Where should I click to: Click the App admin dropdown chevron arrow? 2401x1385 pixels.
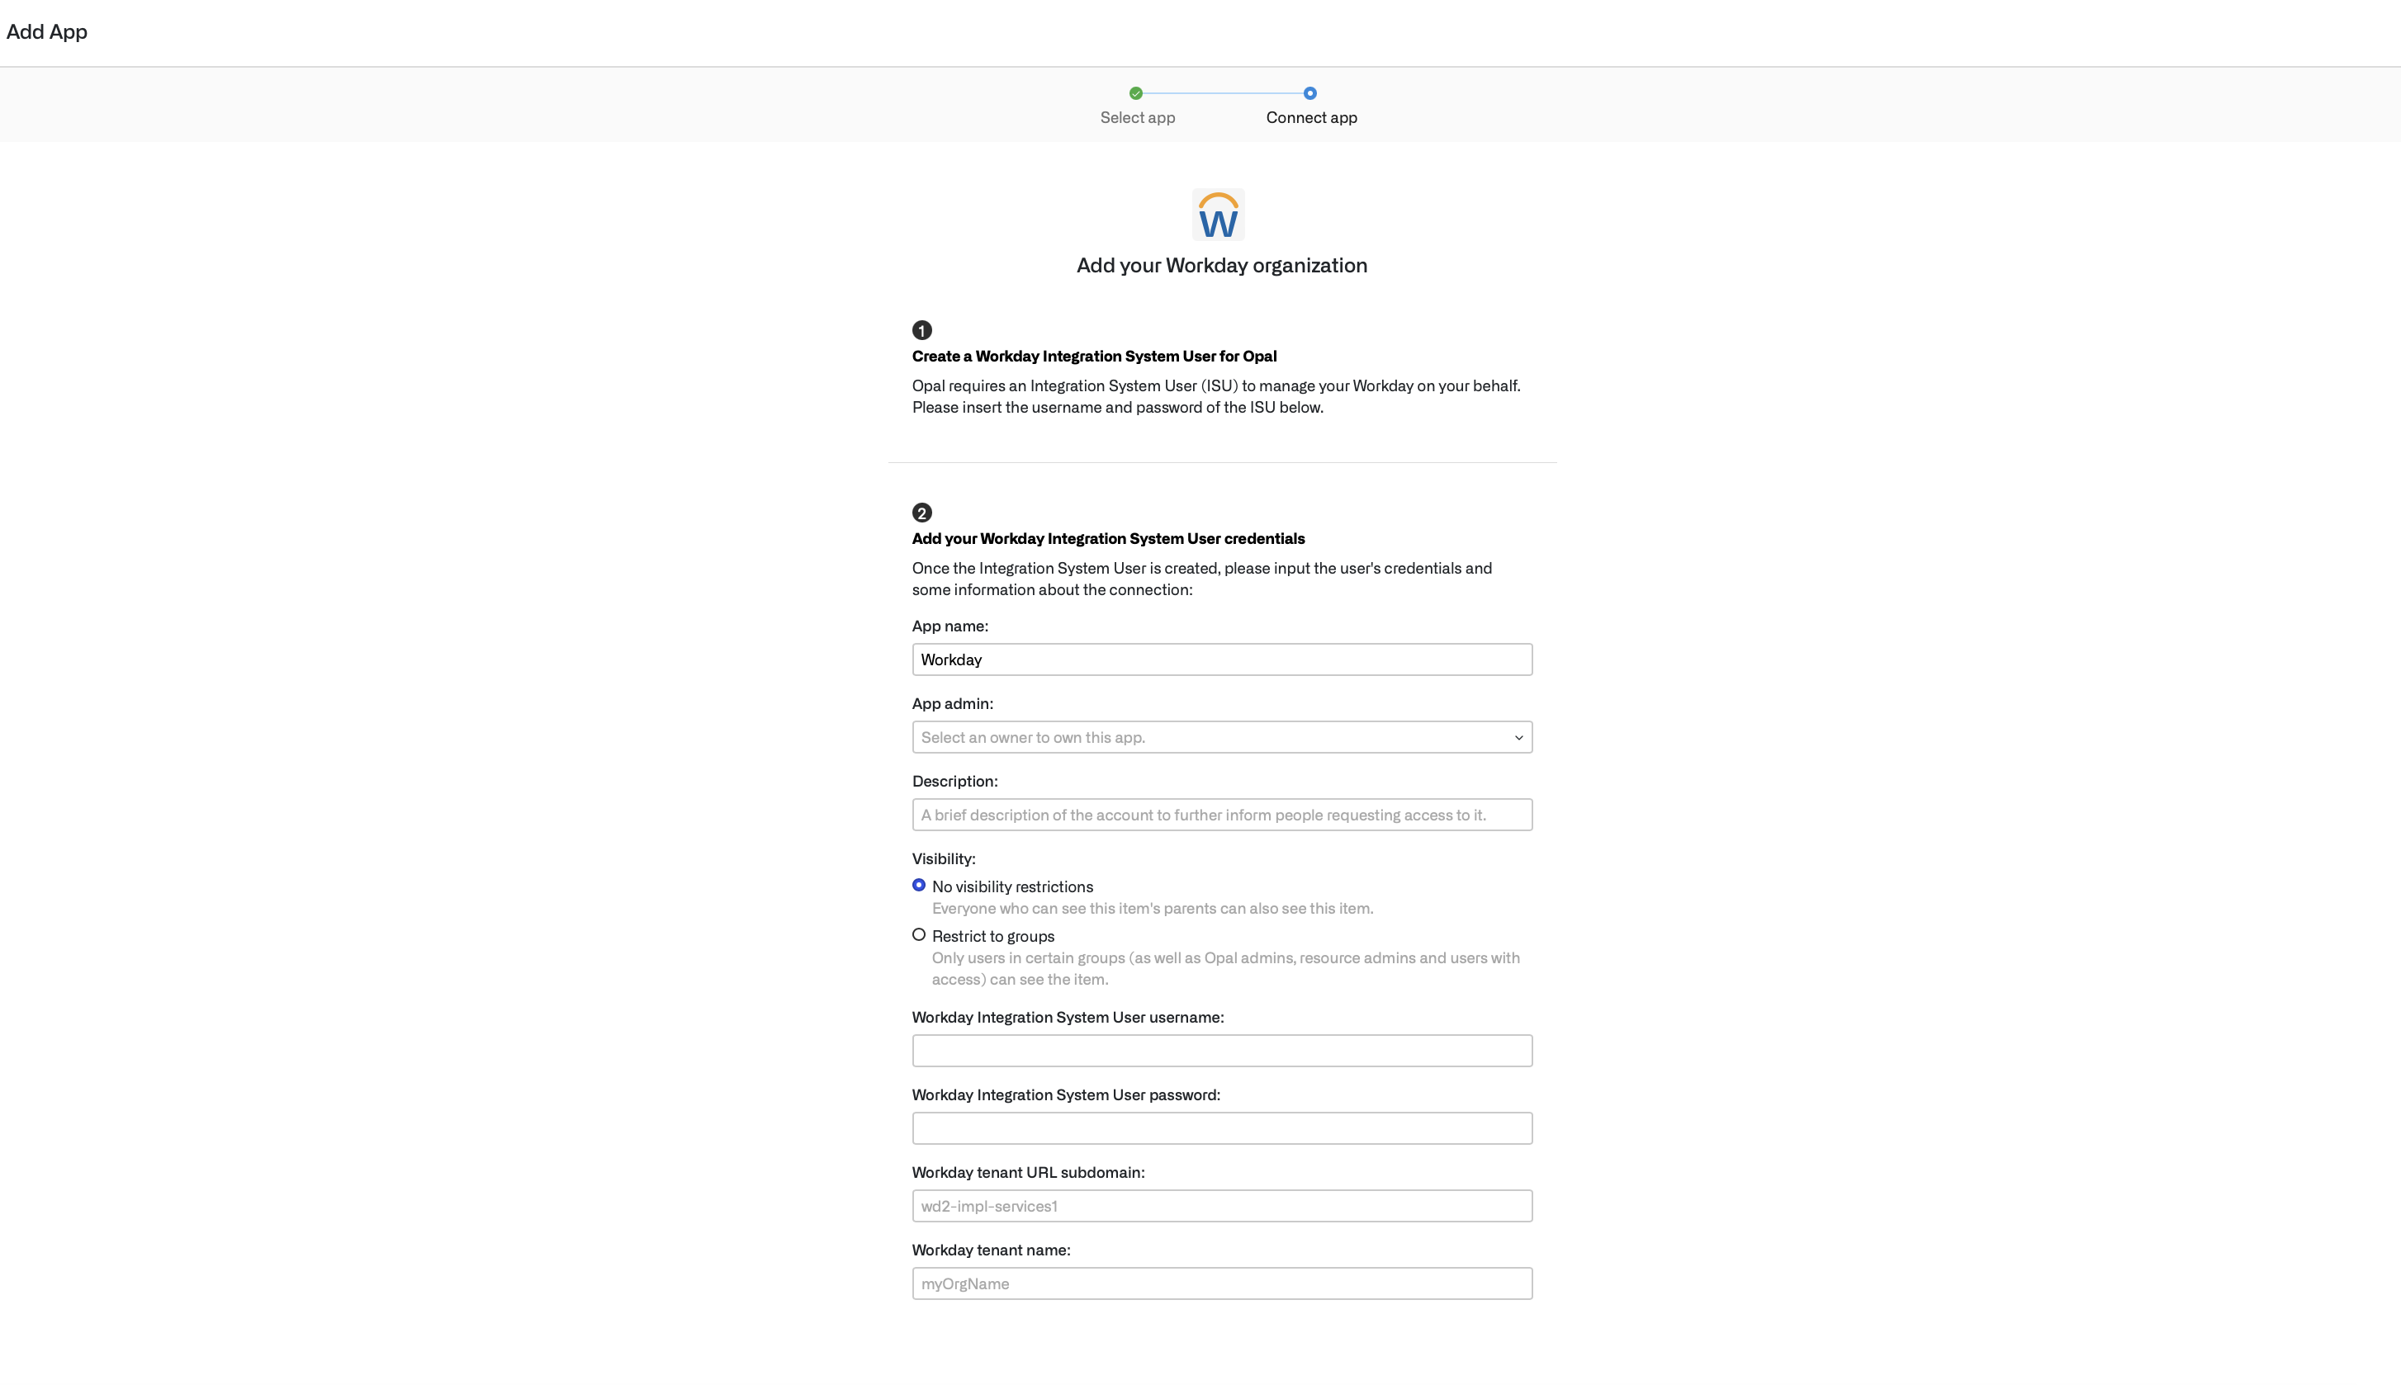pyautogui.click(x=1518, y=738)
